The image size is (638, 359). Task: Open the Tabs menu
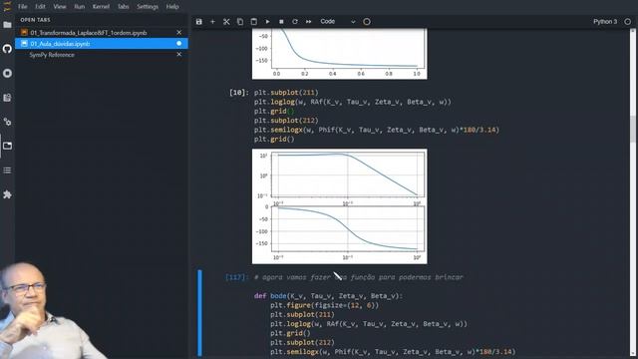[x=123, y=7]
